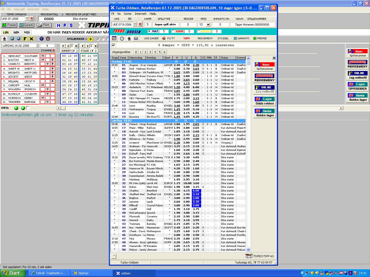The image size is (370, 277).
Task: Open Fil menu in Turbo-Oddsen
Action: (x=113, y=14)
